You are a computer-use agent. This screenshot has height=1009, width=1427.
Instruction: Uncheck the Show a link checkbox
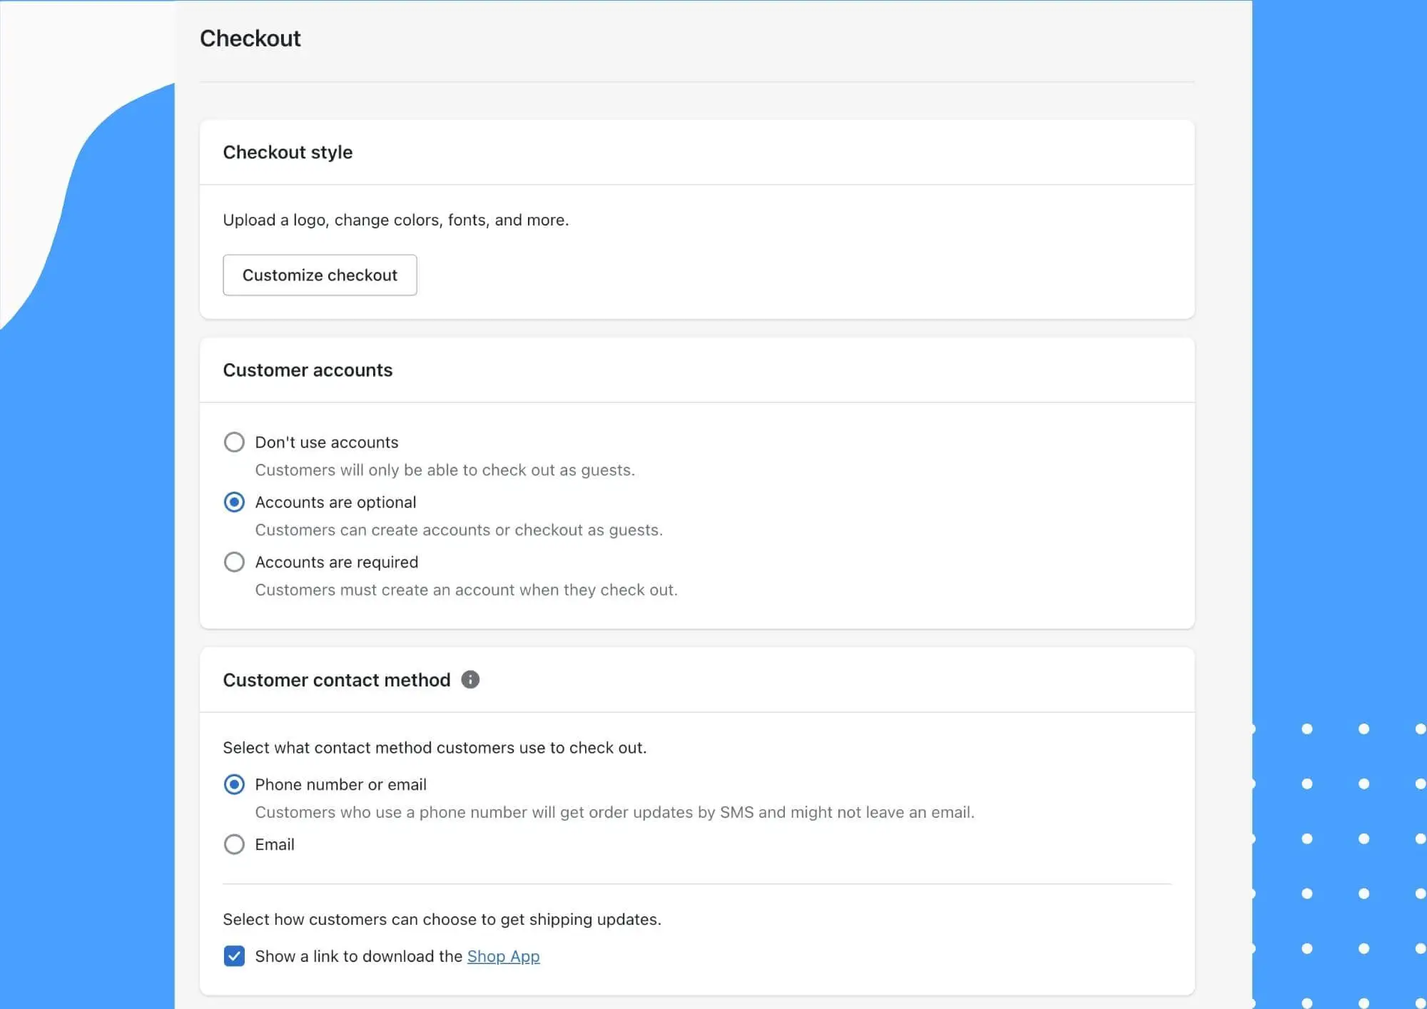tap(234, 956)
